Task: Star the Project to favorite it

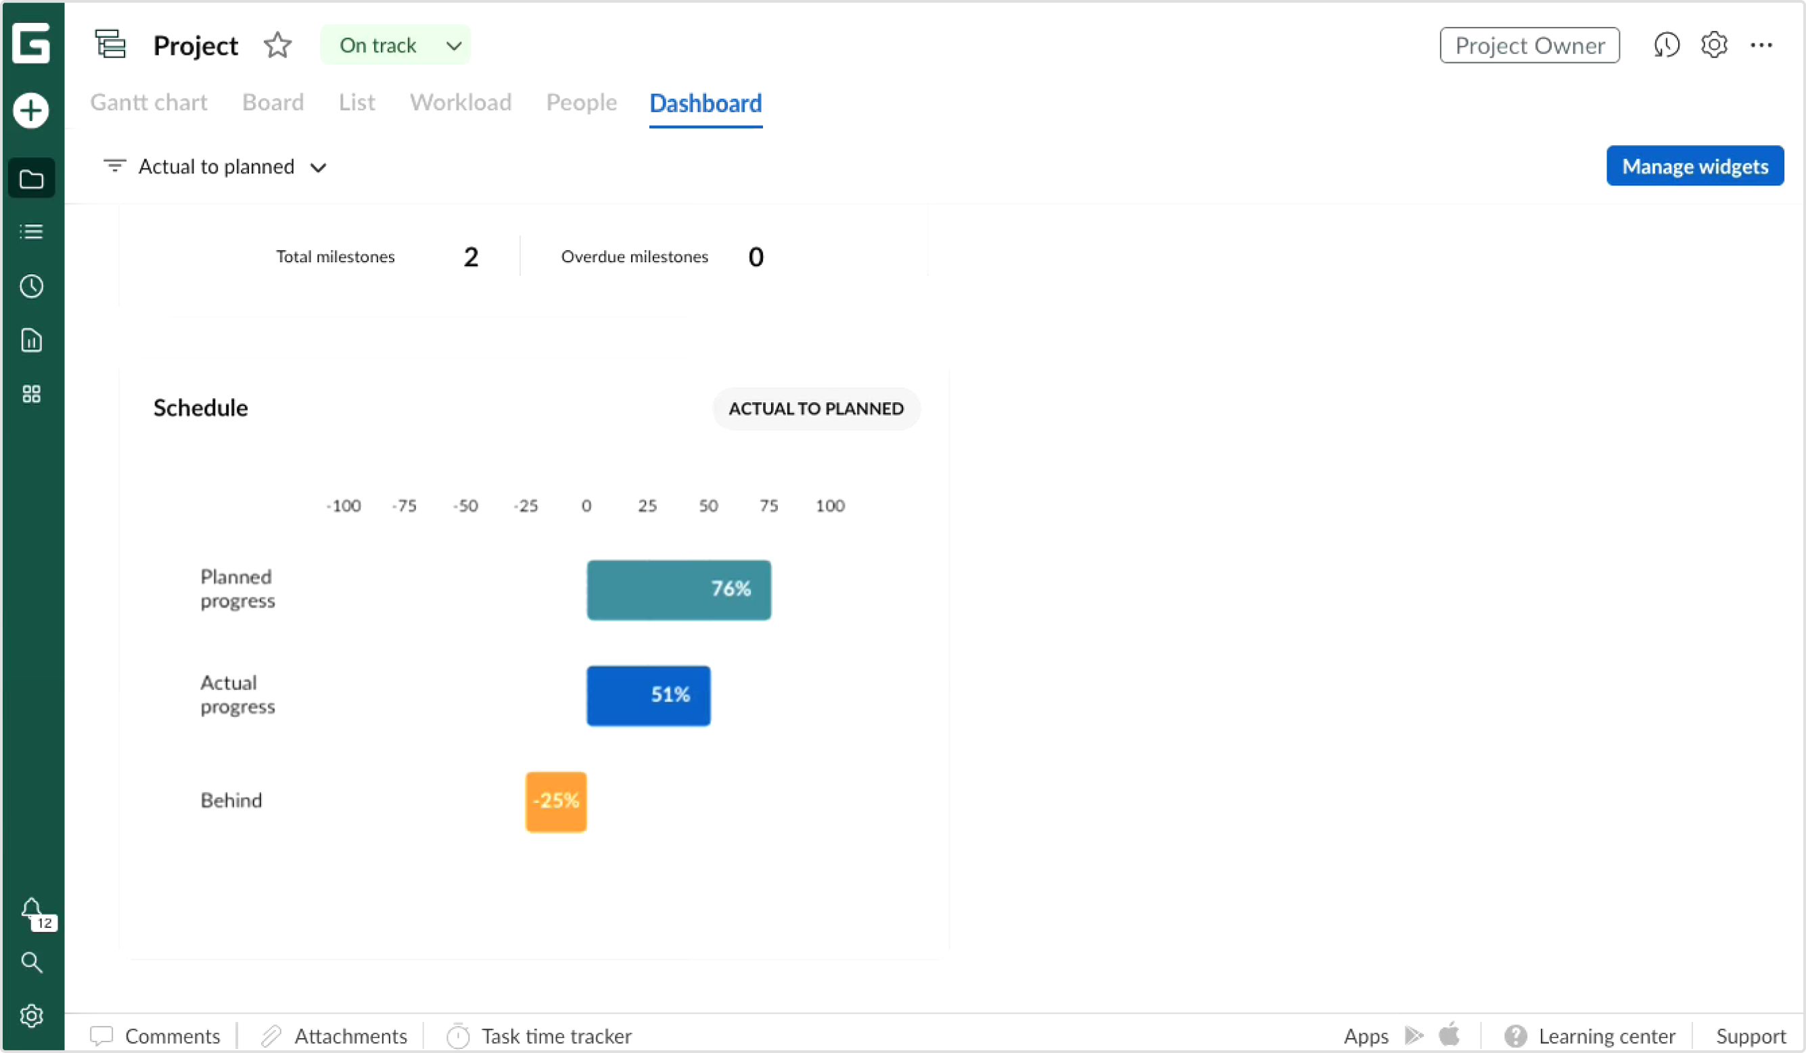Action: click(278, 45)
